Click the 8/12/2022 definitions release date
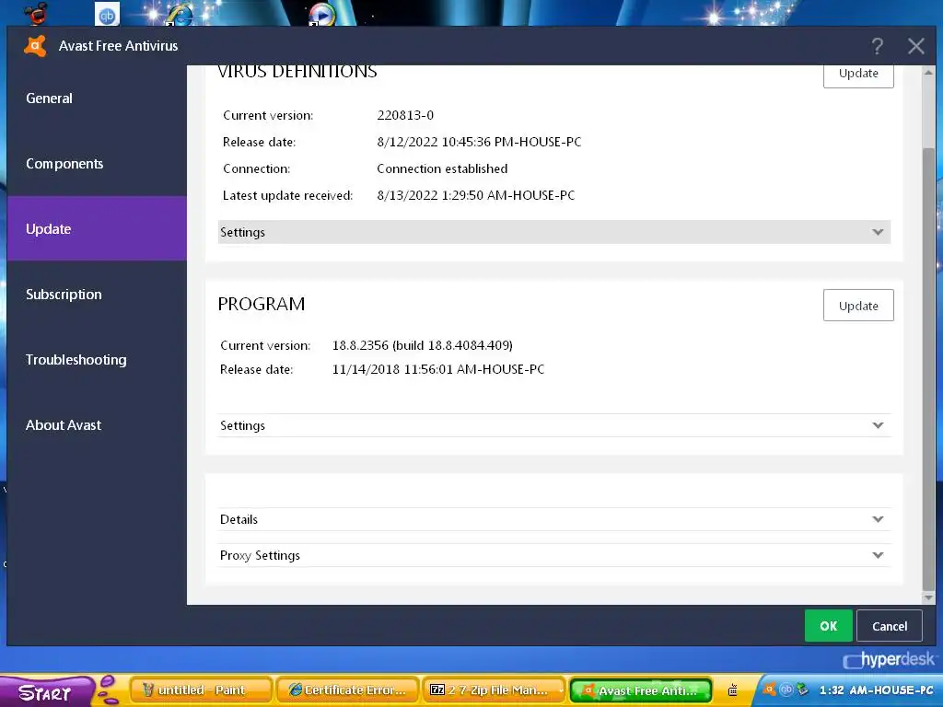The image size is (943, 707). coord(479,142)
